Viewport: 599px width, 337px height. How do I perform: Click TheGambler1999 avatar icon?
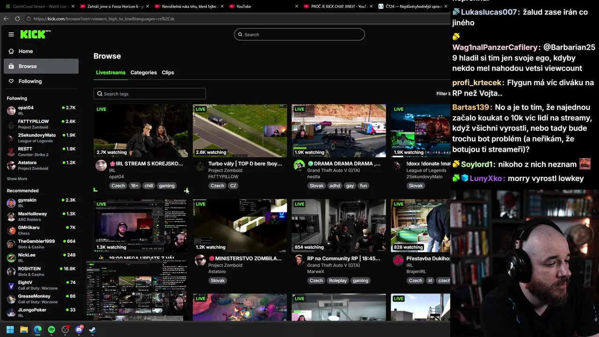point(11,244)
